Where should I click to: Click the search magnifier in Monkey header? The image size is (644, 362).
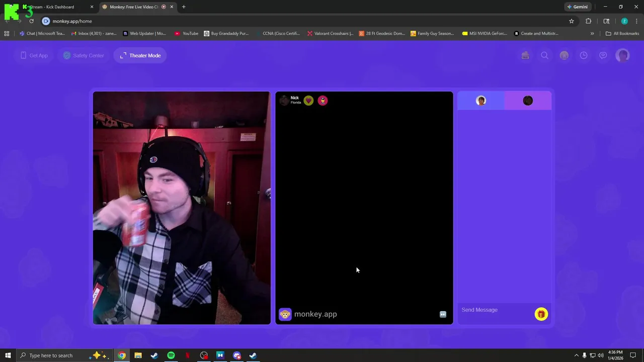544,55
